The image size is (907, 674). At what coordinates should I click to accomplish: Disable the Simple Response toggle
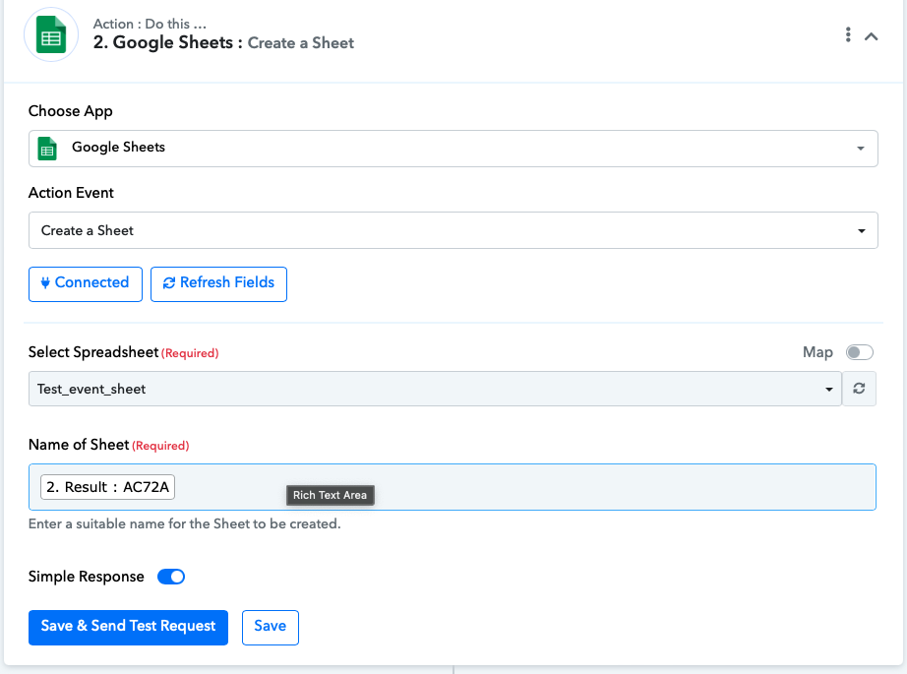coord(171,577)
